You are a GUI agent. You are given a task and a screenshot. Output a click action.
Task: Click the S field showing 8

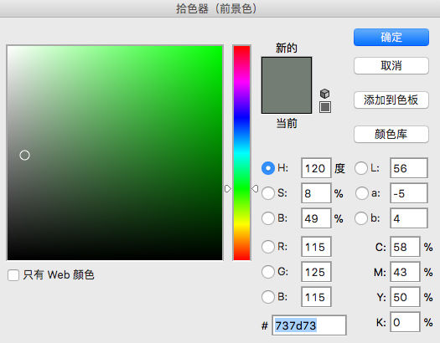pos(316,193)
